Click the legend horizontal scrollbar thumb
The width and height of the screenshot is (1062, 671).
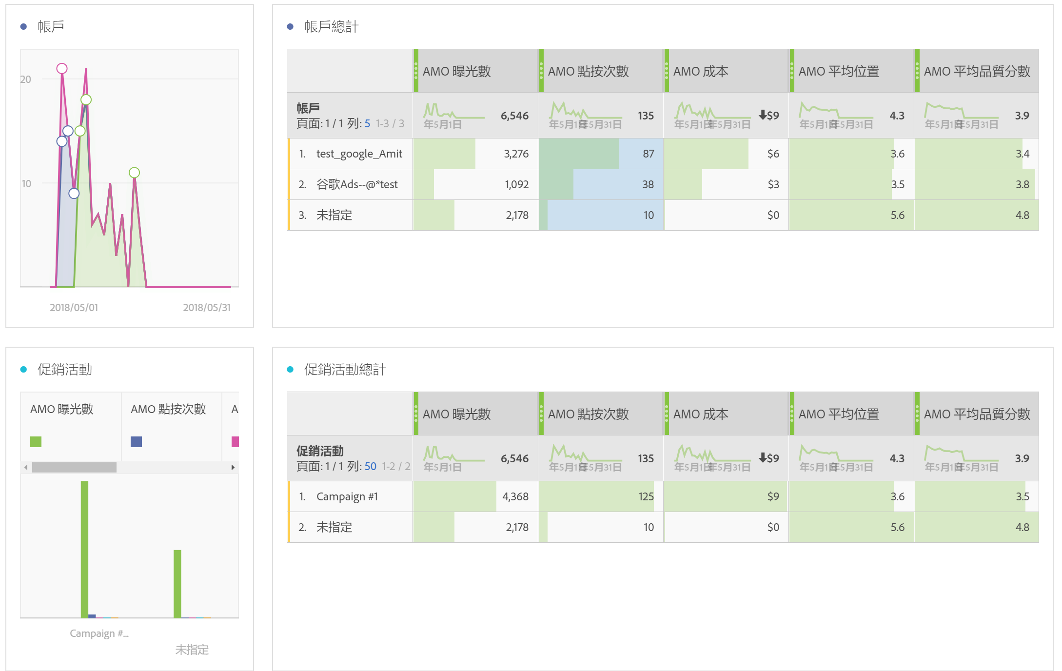pyautogui.click(x=74, y=467)
